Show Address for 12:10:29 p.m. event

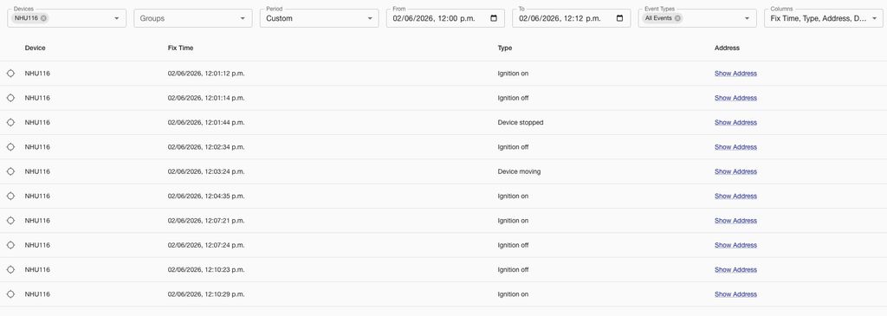click(x=735, y=294)
